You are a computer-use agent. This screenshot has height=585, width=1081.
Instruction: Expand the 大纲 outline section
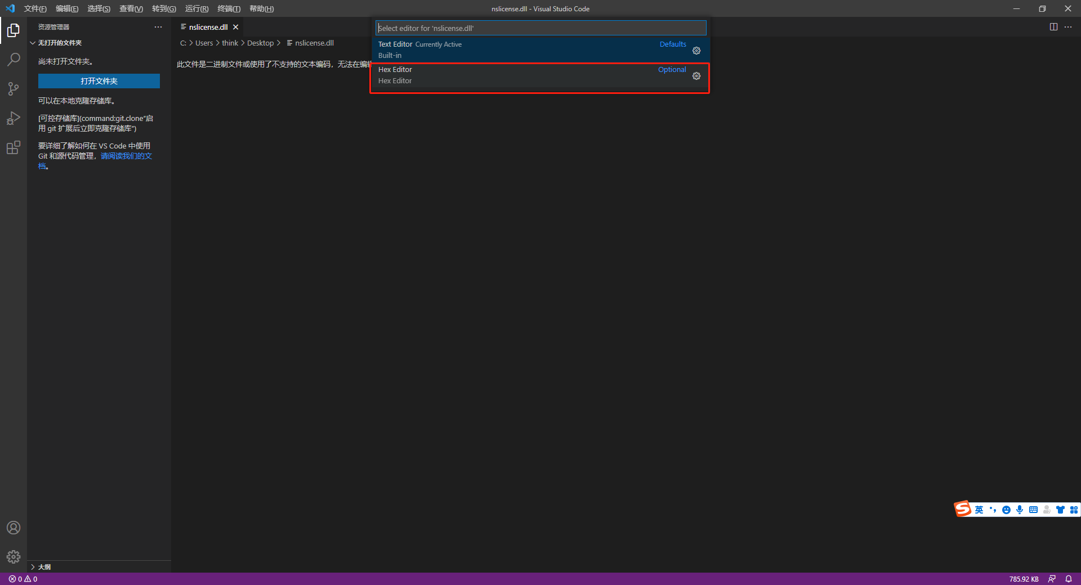pos(99,567)
